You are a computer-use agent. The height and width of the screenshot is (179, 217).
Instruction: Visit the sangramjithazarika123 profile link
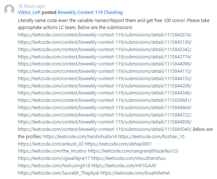tap(133, 151)
